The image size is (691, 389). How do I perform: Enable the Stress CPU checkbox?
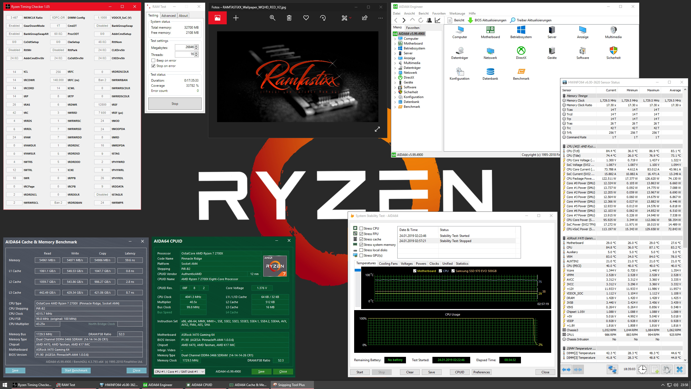tap(361, 228)
